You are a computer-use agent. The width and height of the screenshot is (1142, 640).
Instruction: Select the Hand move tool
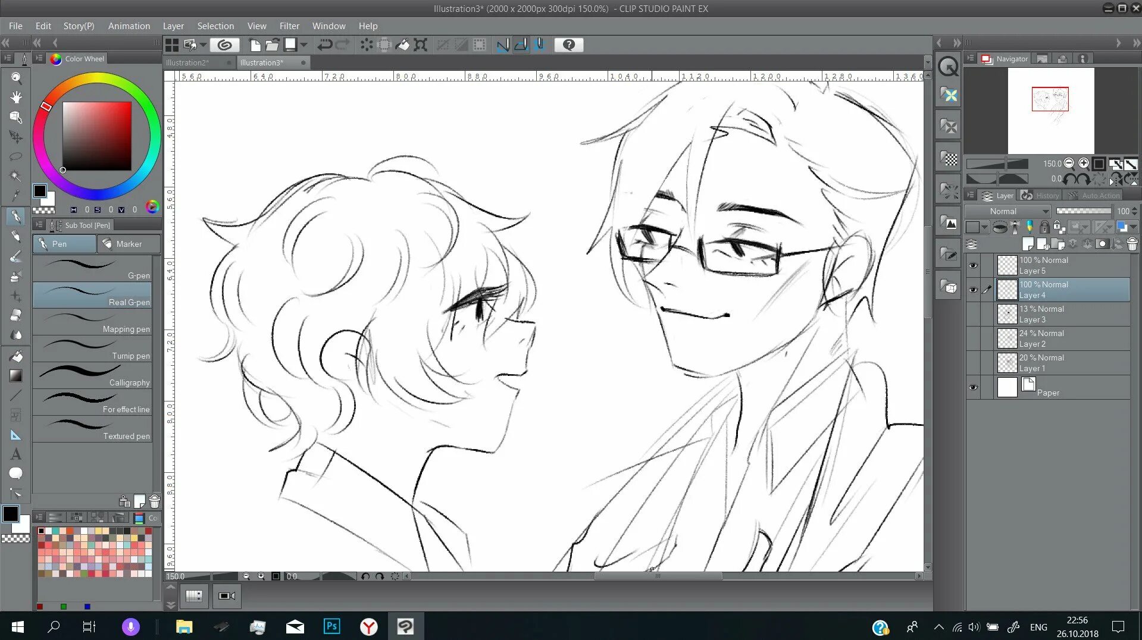click(x=16, y=98)
